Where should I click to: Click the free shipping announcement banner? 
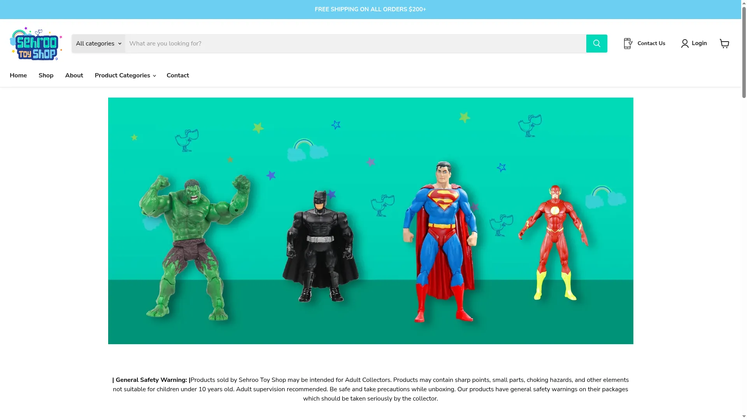pos(370,9)
